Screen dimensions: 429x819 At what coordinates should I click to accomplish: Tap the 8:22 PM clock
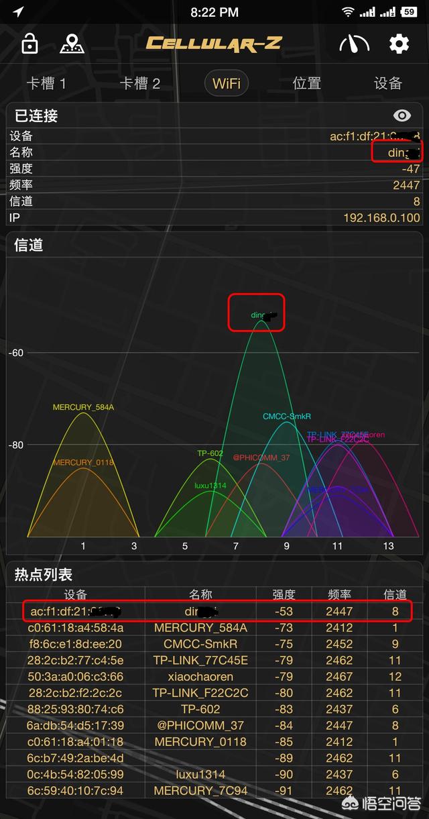point(214,12)
